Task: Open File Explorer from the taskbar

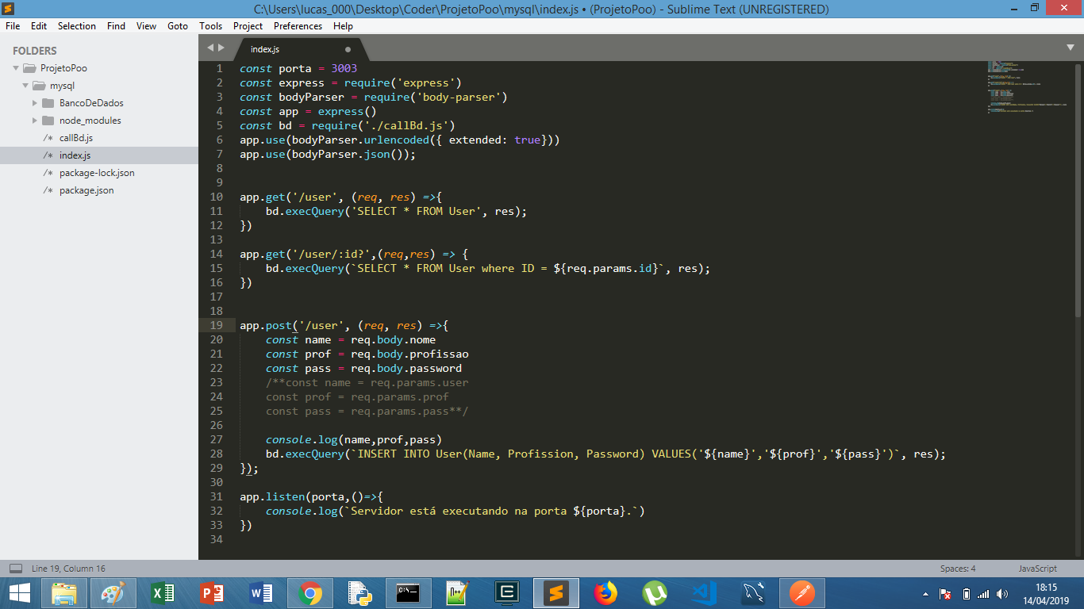Action: tap(64, 593)
